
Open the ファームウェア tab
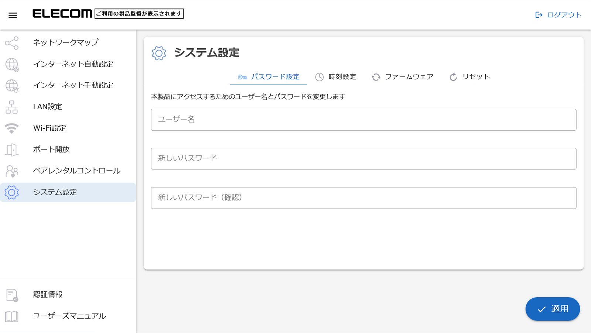coord(403,77)
